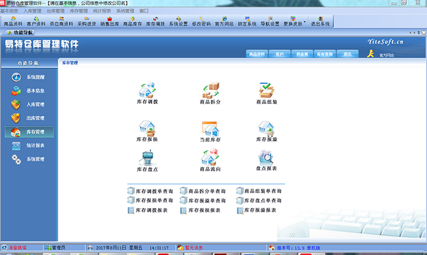Open 库存调拨 large icon

(x=148, y=93)
